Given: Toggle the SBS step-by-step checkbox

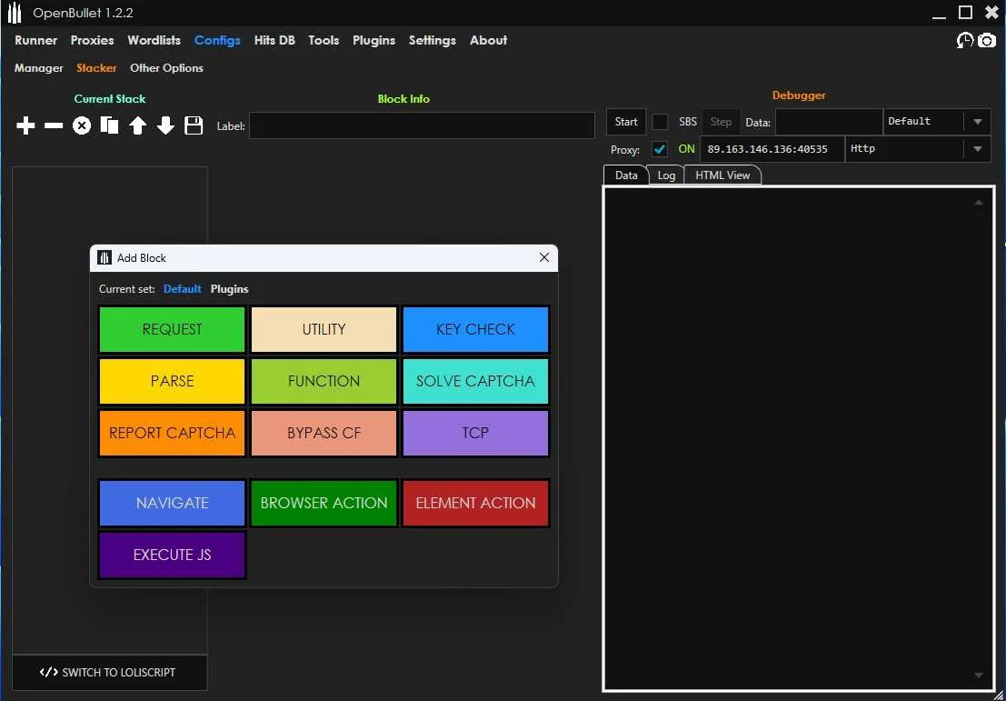Looking at the screenshot, I should (x=660, y=121).
